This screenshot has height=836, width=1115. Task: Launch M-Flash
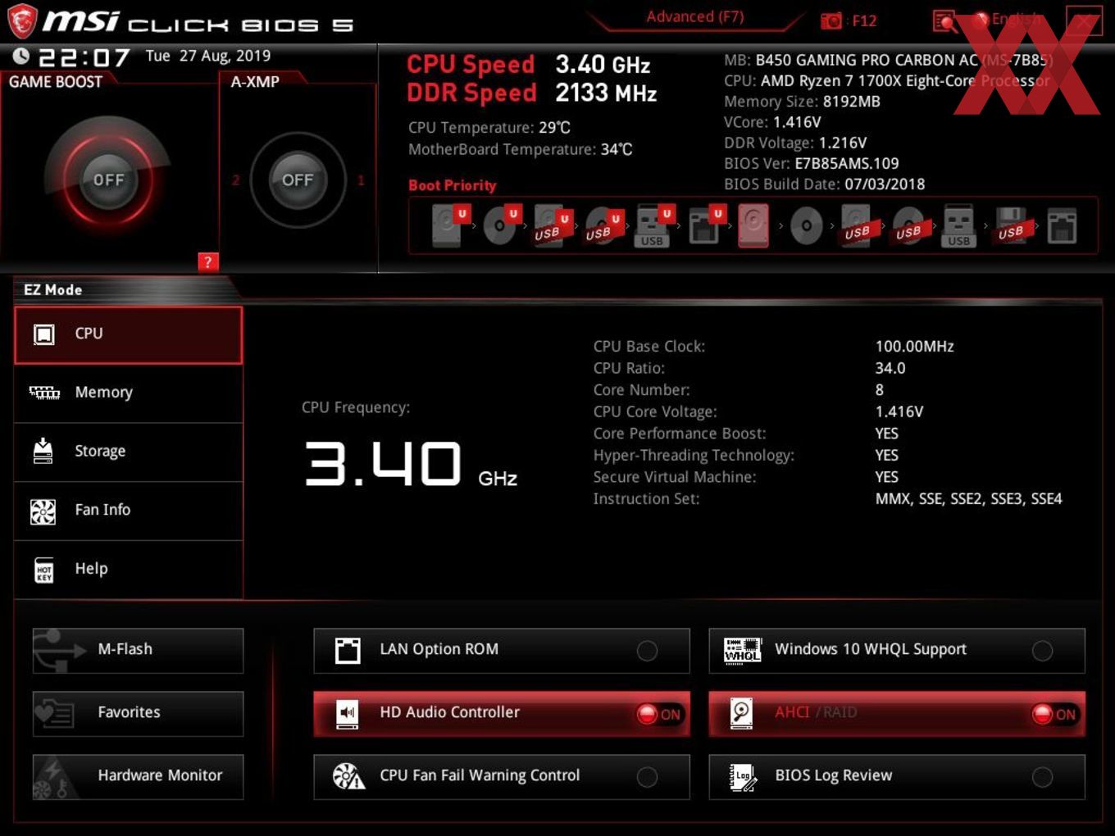tap(138, 651)
